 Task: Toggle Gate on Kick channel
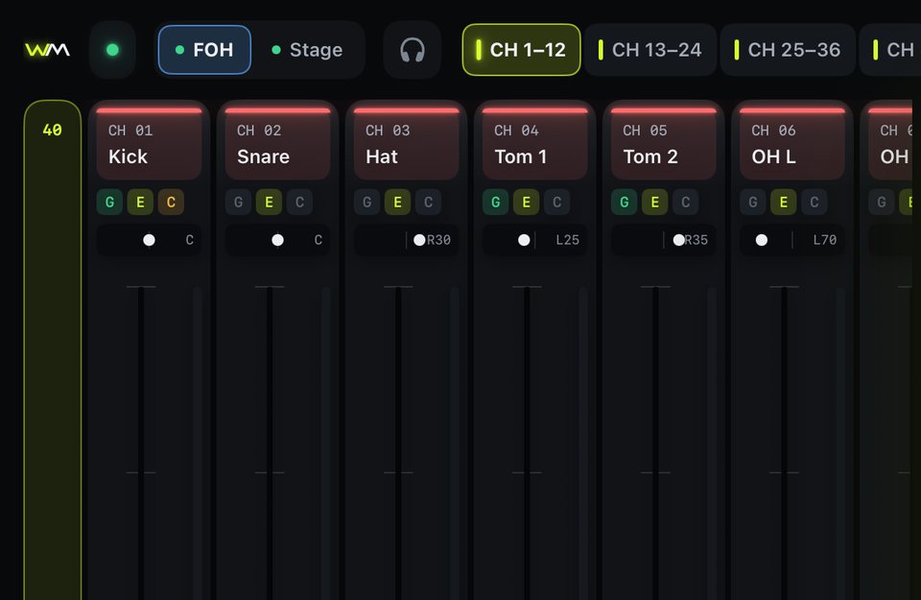coord(109,203)
